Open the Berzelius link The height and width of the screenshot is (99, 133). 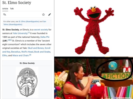pos(16,52)
